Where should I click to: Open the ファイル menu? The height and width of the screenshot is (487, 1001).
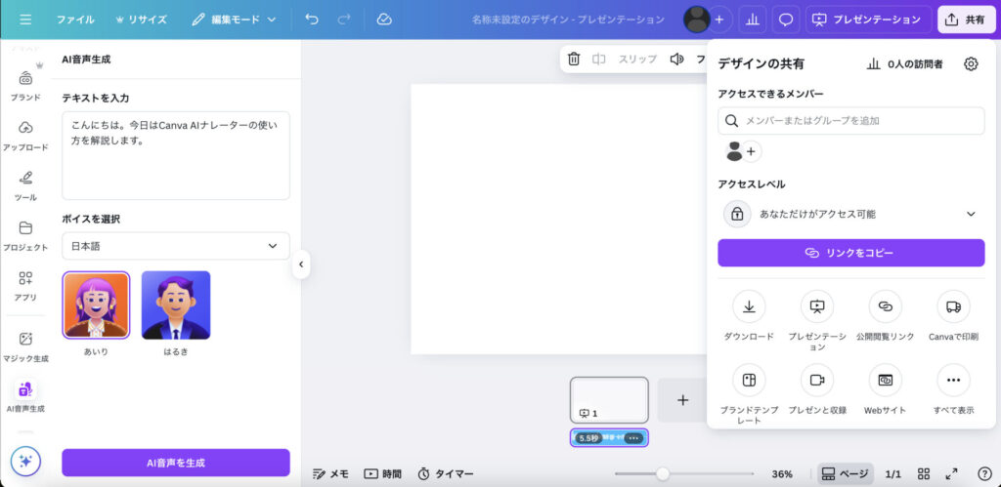(x=75, y=20)
